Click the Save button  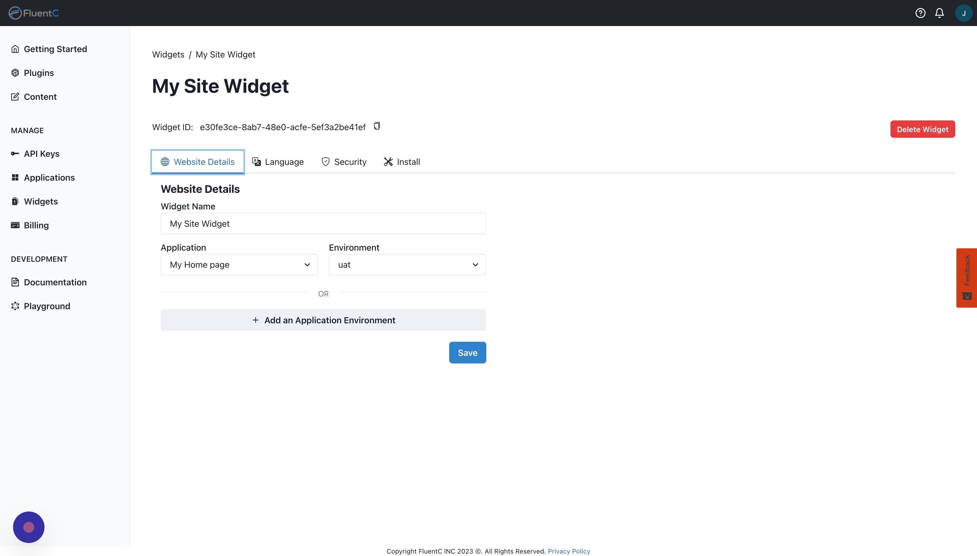[x=467, y=353]
